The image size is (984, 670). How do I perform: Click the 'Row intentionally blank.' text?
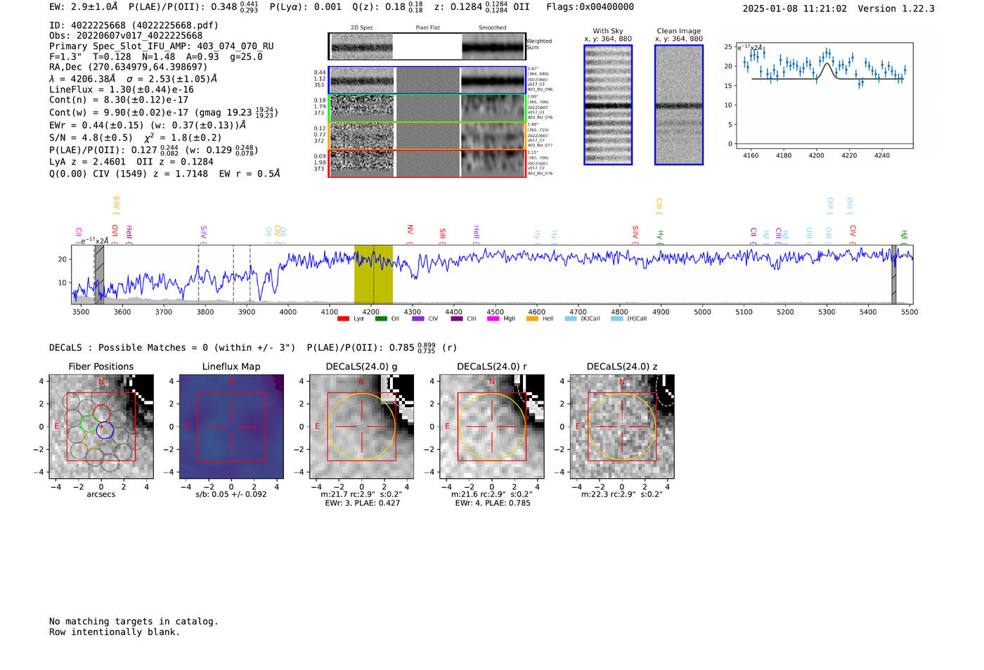115,632
